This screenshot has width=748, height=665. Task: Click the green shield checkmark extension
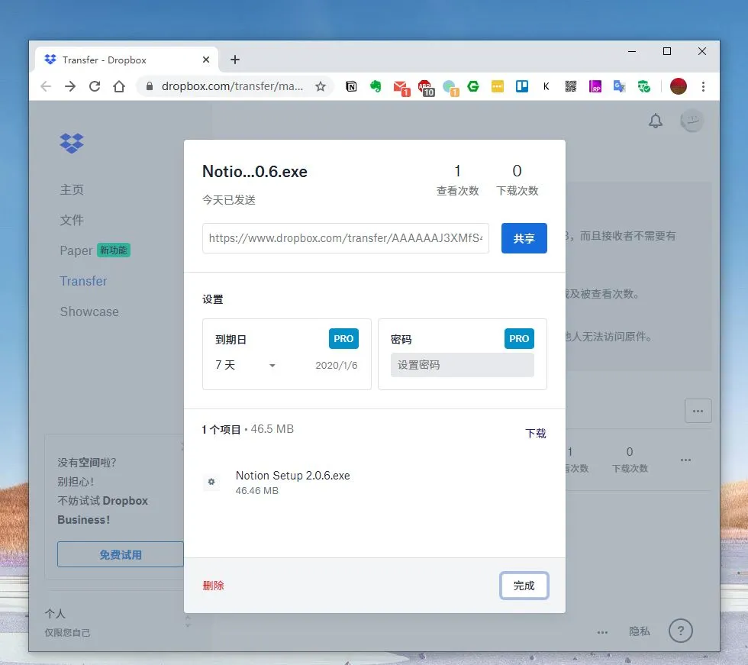click(x=644, y=86)
